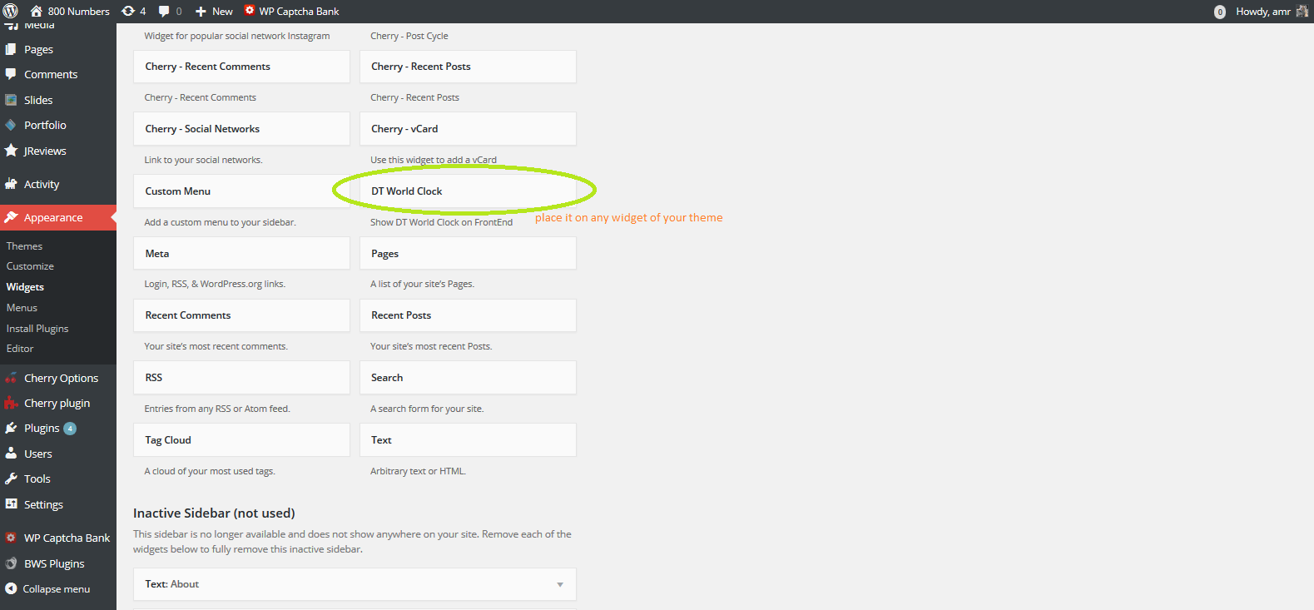Image resolution: width=1314 pixels, height=610 pixels.
Task: Click the Plugins update count badge
Action: (70, 429)
